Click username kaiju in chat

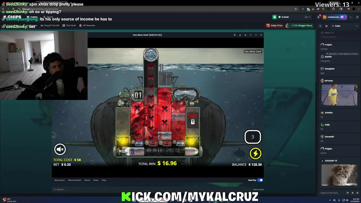pos(327,125)
